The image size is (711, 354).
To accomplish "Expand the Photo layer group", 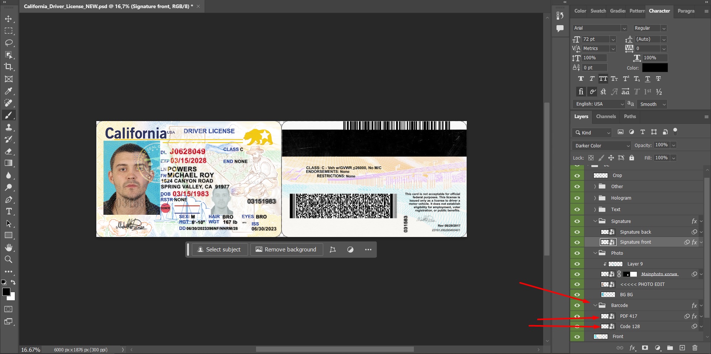I will 595,253.
